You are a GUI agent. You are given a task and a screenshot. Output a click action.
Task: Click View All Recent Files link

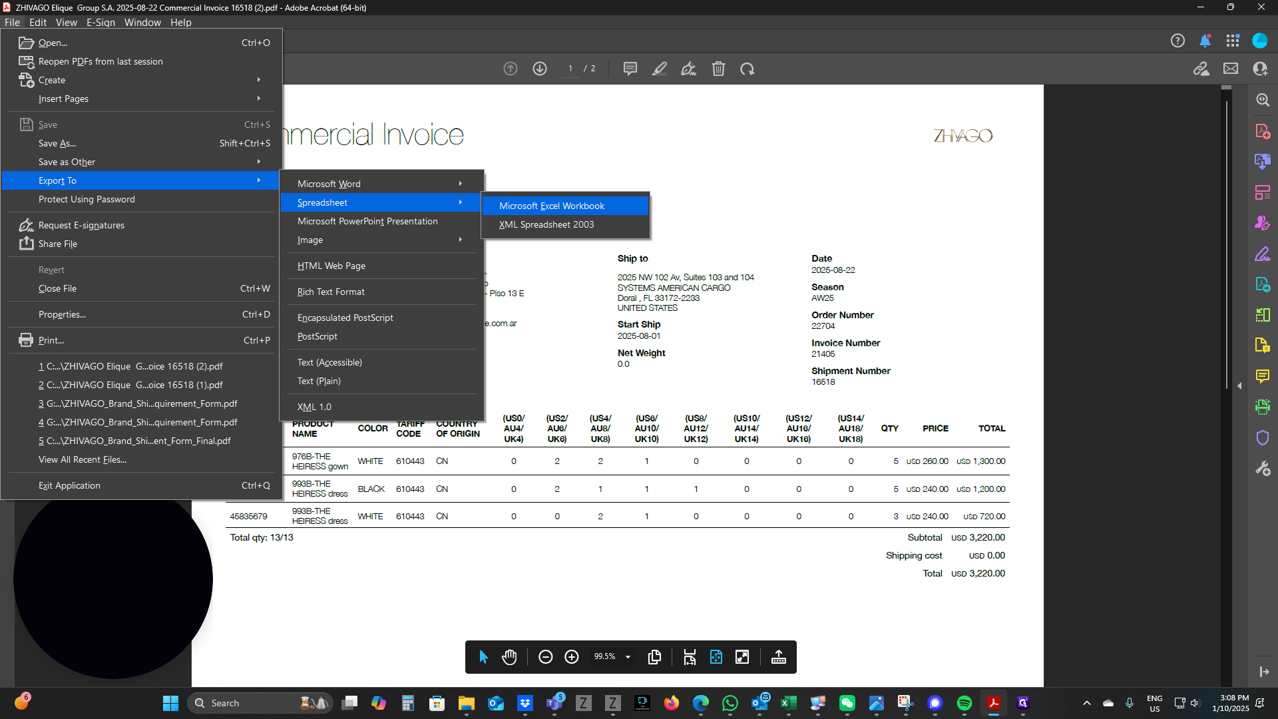point(83,459)
